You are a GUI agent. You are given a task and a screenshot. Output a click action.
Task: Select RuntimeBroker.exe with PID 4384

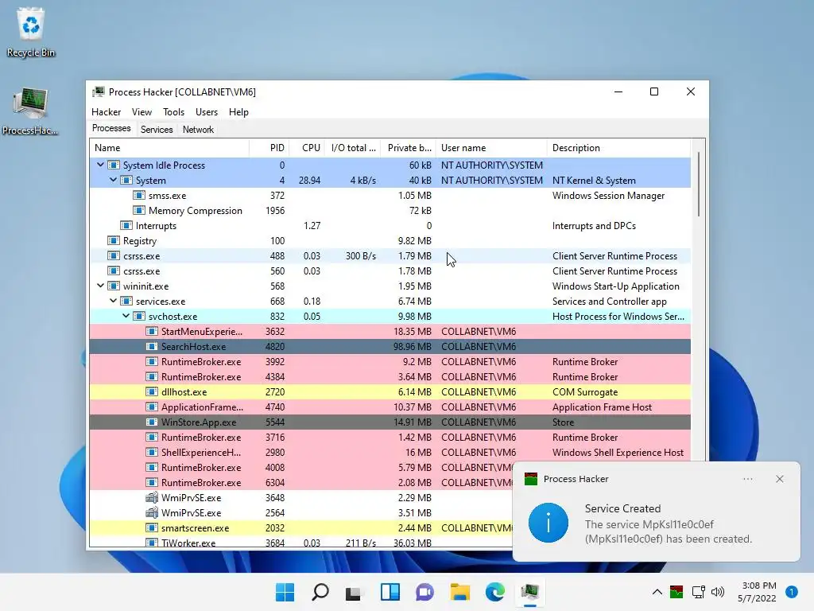390,376
